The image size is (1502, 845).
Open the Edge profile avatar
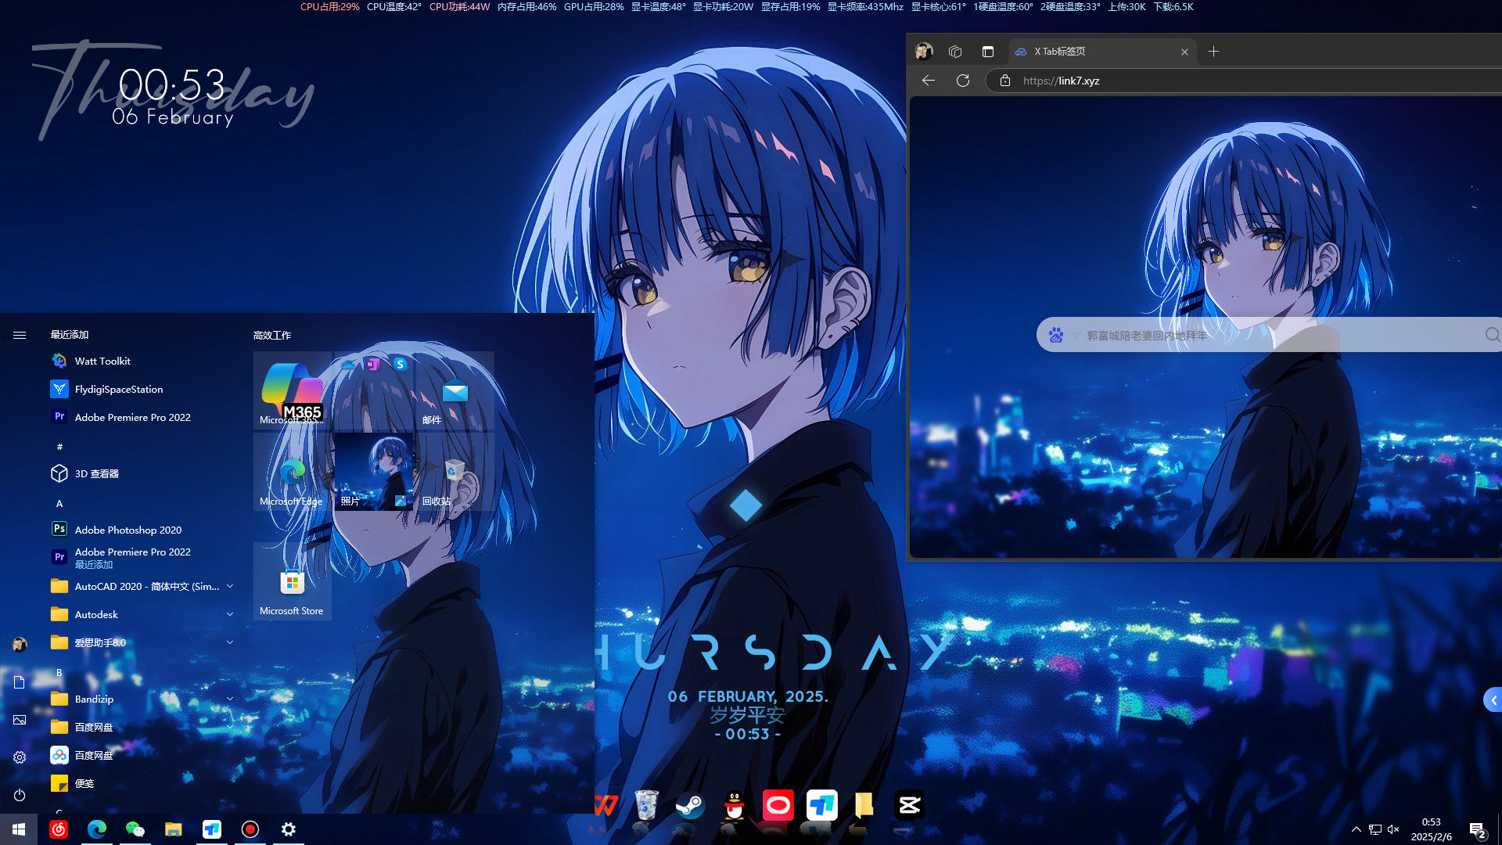point(924,52)
